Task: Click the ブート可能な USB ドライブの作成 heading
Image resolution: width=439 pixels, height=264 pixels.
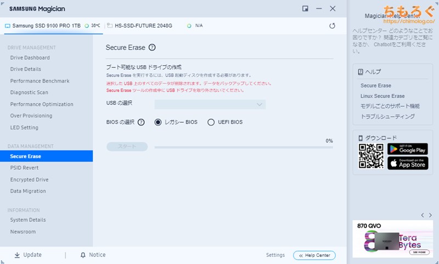Action: pos(144,67)
